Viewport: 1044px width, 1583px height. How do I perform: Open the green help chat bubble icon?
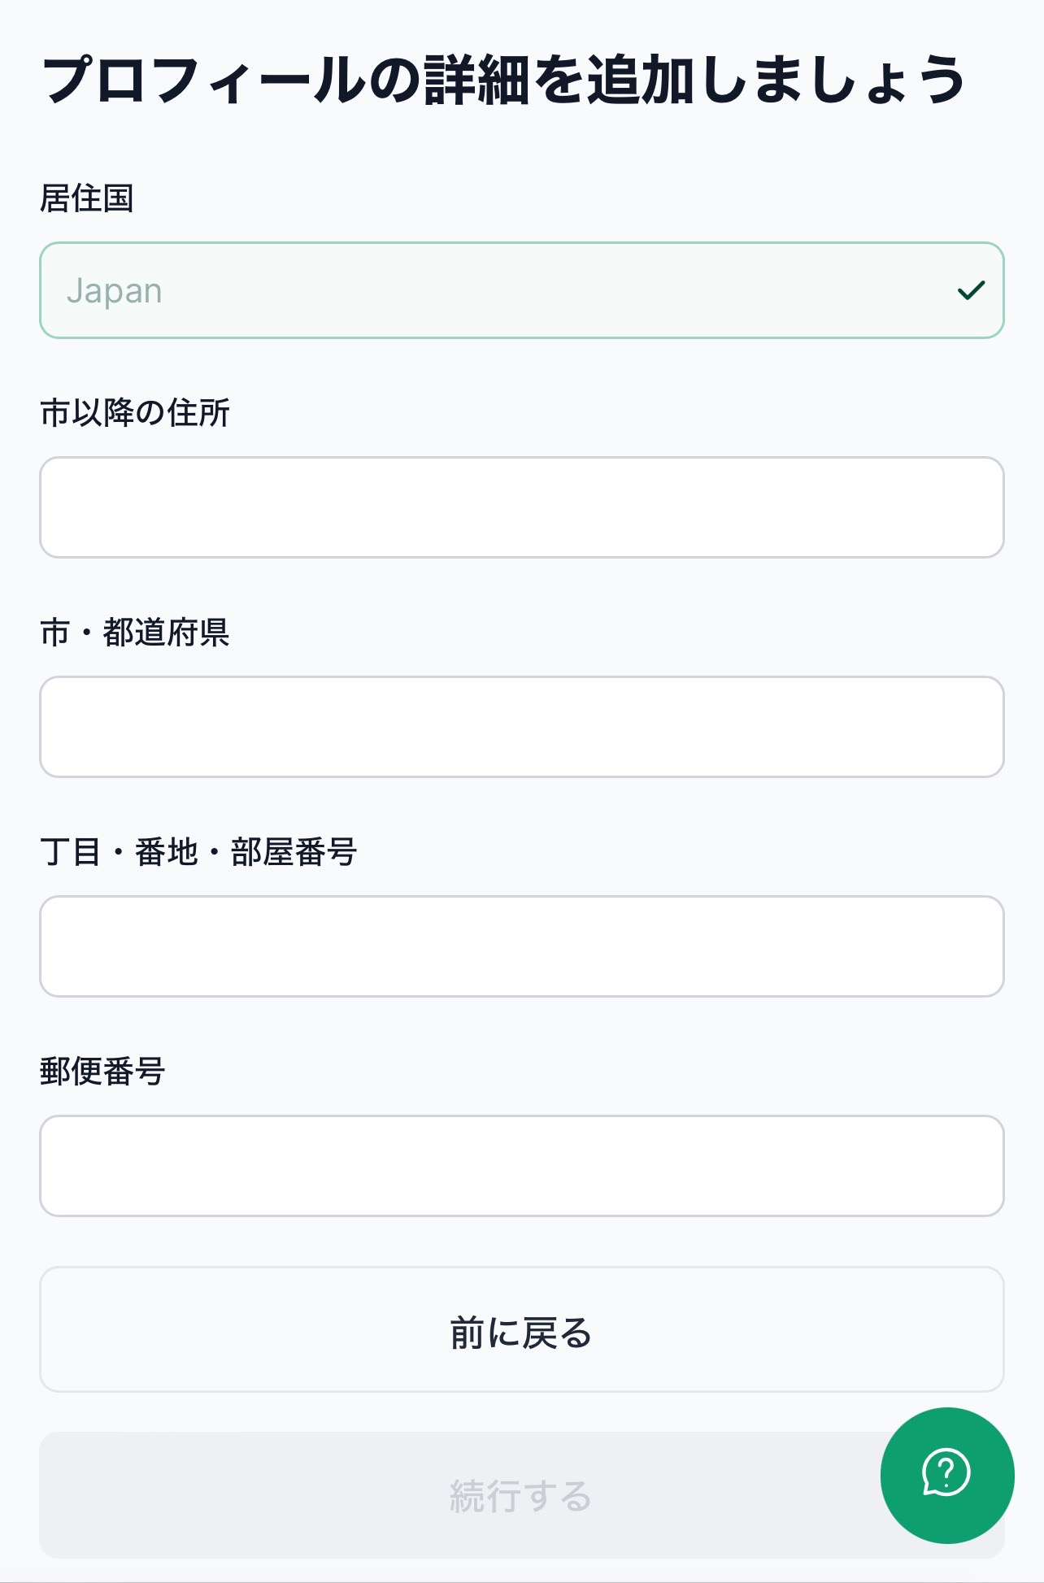click(x=946, y=1473)
